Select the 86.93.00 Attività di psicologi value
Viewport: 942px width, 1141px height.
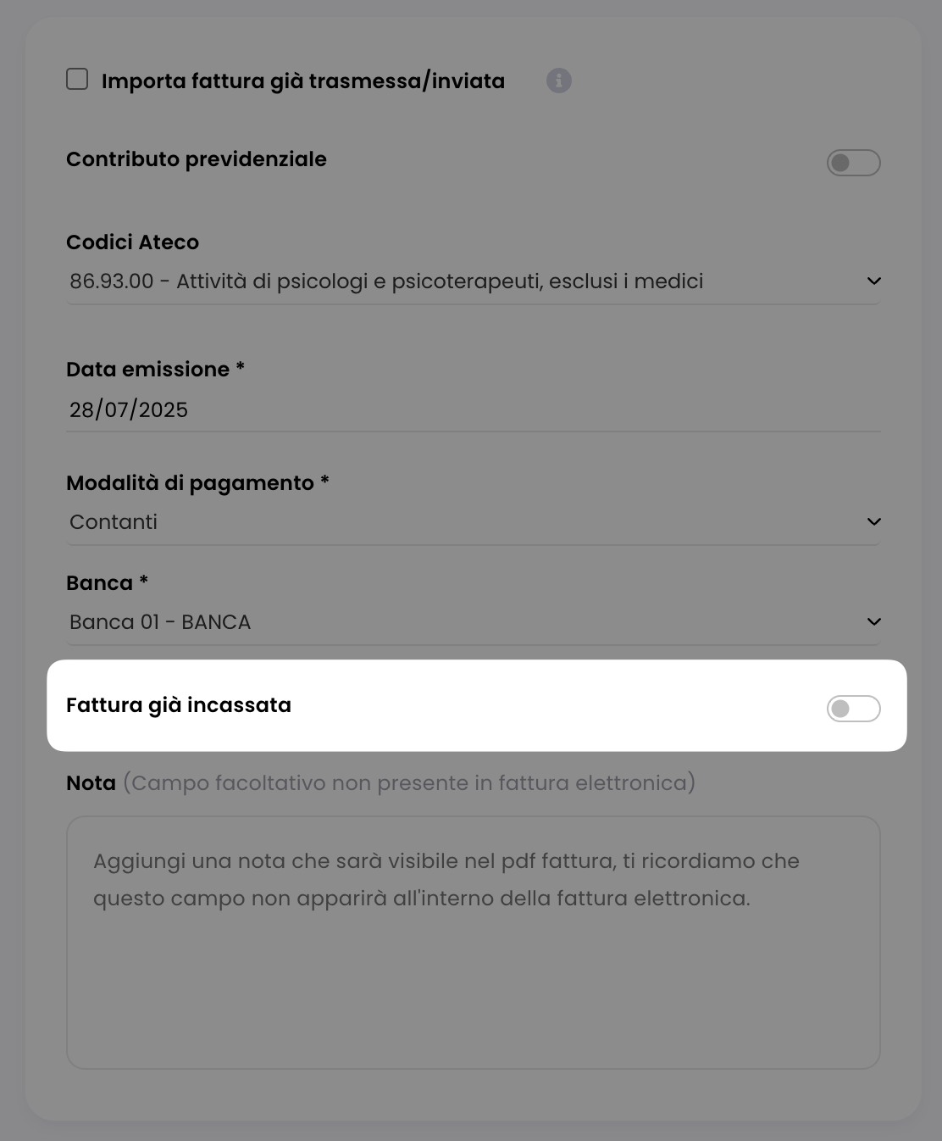386,281
